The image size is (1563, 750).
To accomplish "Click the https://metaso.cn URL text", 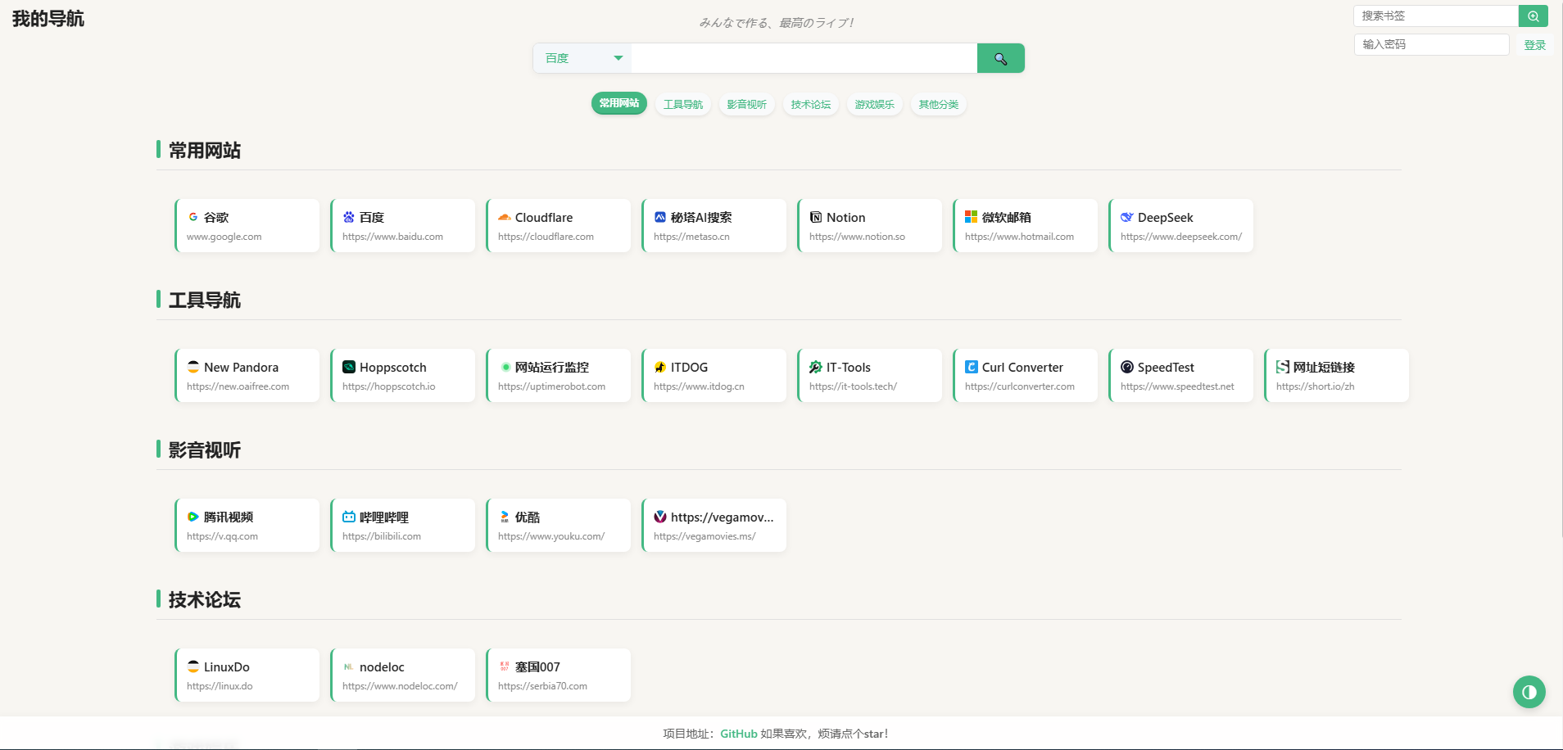I will click(691, 237).
